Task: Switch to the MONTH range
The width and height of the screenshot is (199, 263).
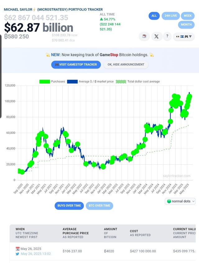Action: pyautogui.click(x=186, y=25)
